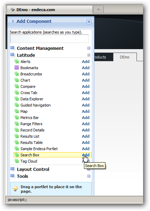Expand the Tools category
This screenshot has height=211, width=150.
[89, 176]
